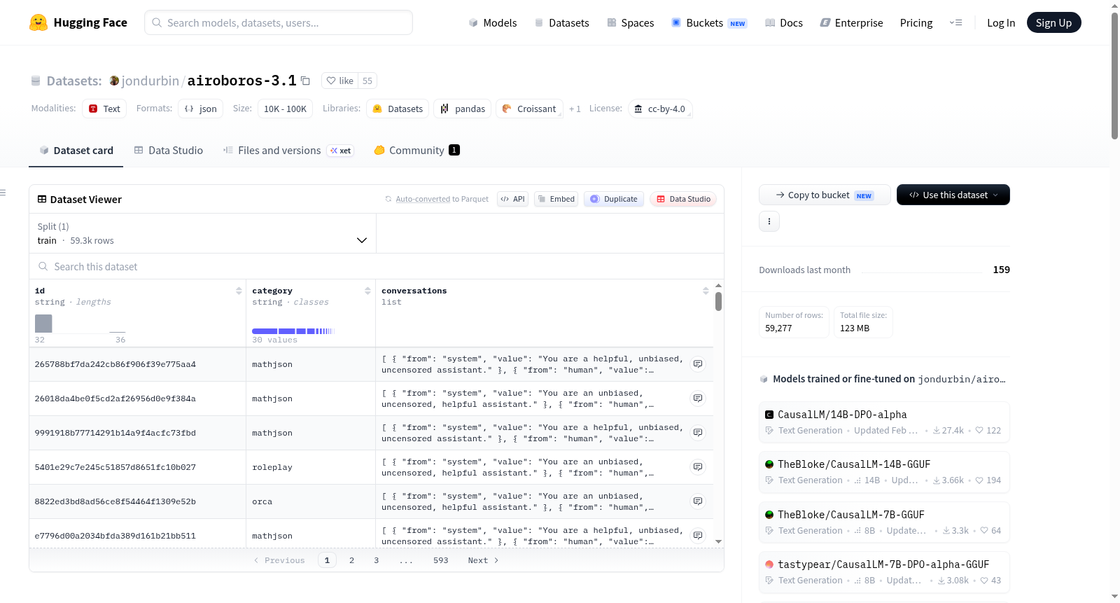Image resolution: width=1120 pixels, height=603 pixels.
Task: Open Docs in top navigation
Action: click(783, 22)
